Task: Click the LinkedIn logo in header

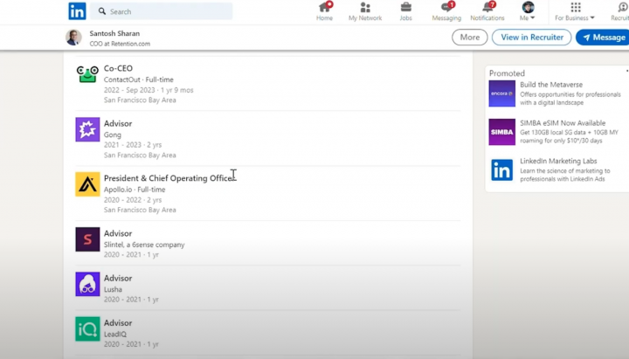Action: pyautogui.click(x=77, y=11)
